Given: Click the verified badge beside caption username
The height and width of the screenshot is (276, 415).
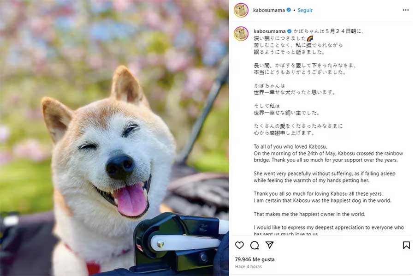Looking at the screenshot, I should click(x=289, y=31).
